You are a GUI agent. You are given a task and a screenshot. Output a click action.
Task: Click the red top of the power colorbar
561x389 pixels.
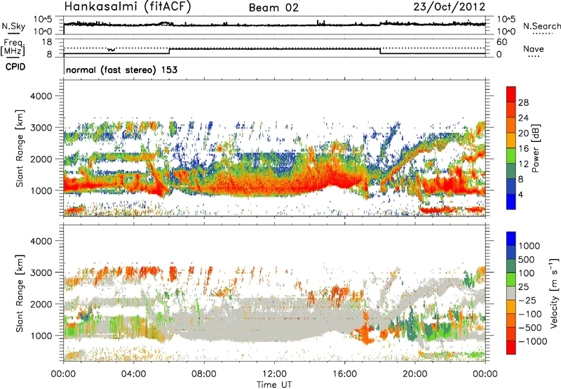pos(511,94)
